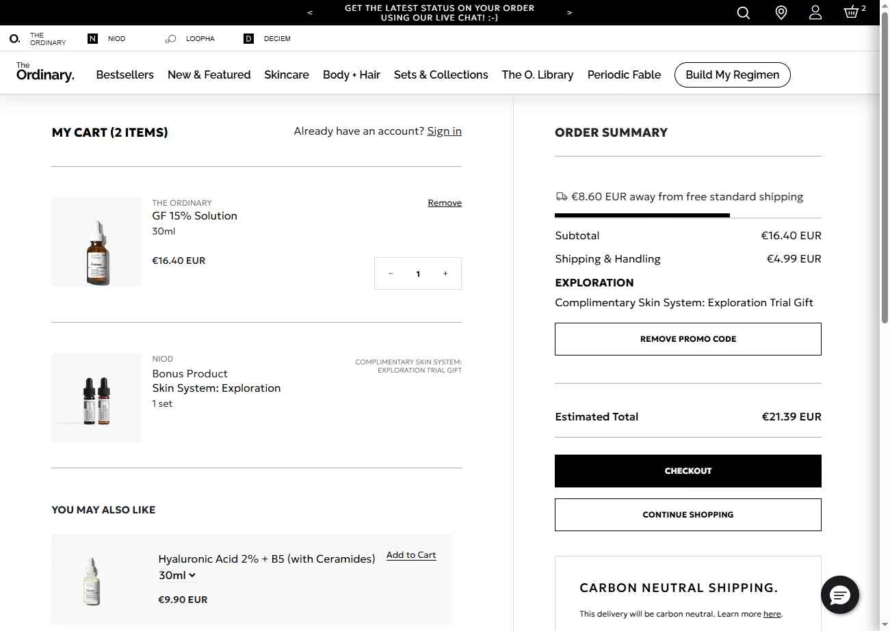Screen dimensions: 890x631
Task: Open the New & Featured menu
Action: coord(209,75)
